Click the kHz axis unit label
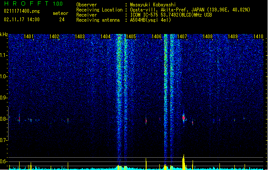Image resolution: width=268 pixels, height=170 pixels. coord(4,34)
